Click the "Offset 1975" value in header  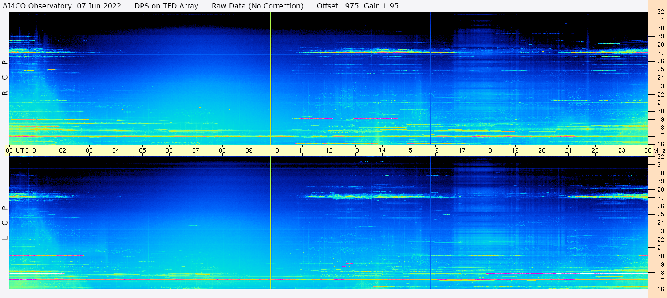click(338, 6)
